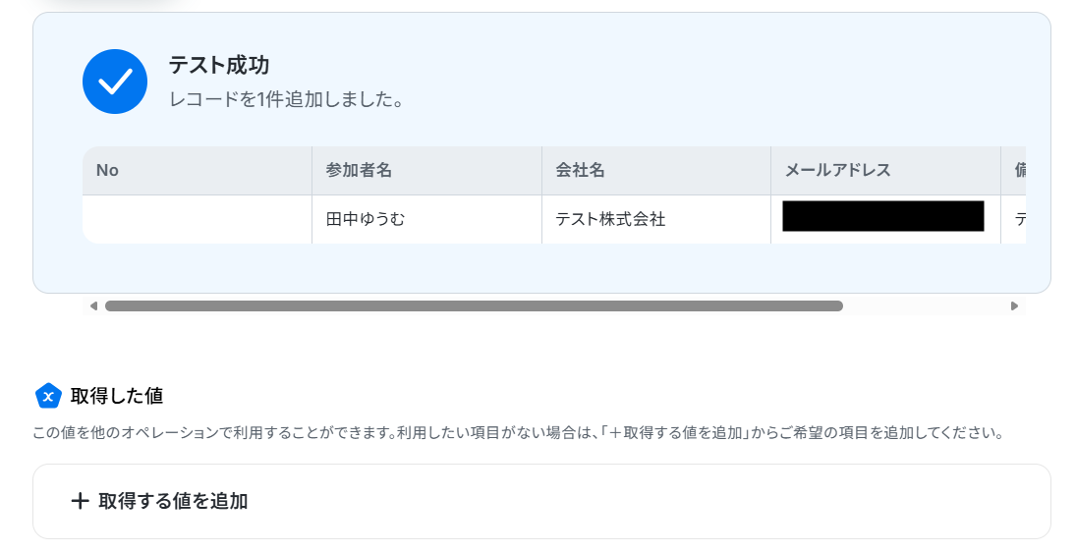Click the 田中ゆうむ cell
1076x553 pixels.
(426, 220)
